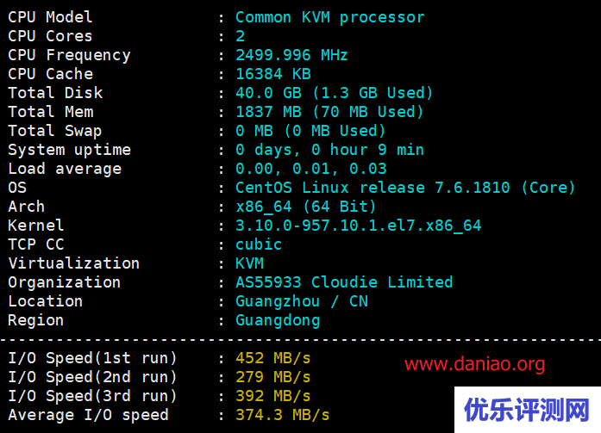Screen dimensions: 601x433
Task: Click the CPU Cache value 16384 KB
Action: (272, 74)
